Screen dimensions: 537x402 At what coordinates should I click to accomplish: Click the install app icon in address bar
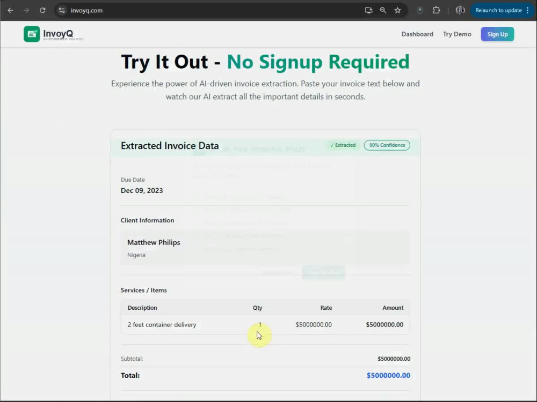(368, 10)
